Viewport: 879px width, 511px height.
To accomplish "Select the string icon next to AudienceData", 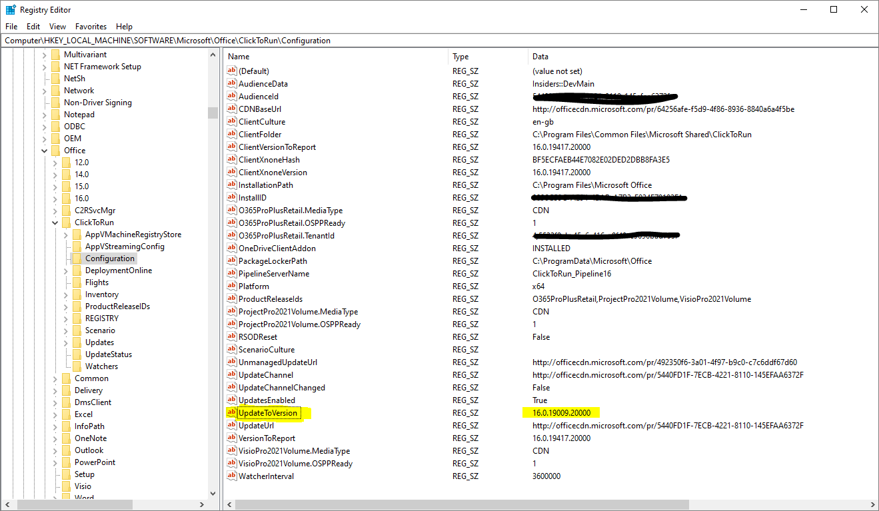I will [232, 83].
